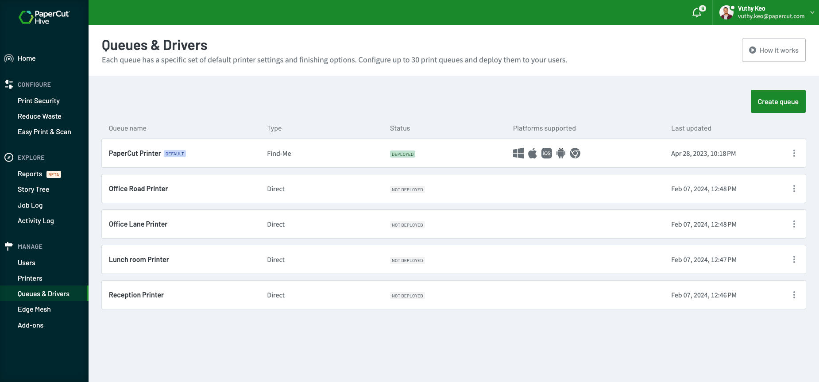Click the Apple macOS platform icon
The width and height of the screenshot is (819, 382).
click(x=533, y=153)
